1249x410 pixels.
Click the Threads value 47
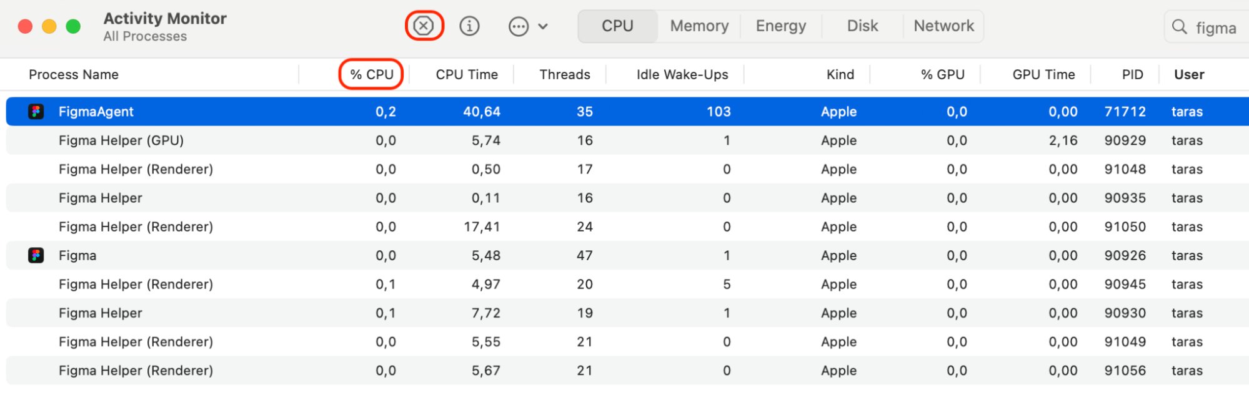click(x=585, y=255)
